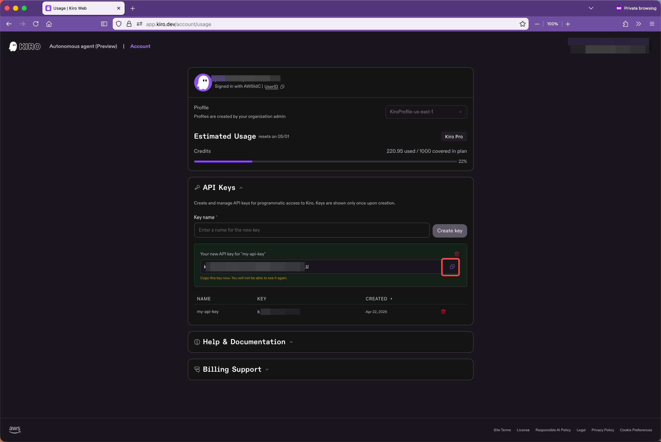661x442 pixels.
Task: Click the Create key button
Action: [449, 231]
